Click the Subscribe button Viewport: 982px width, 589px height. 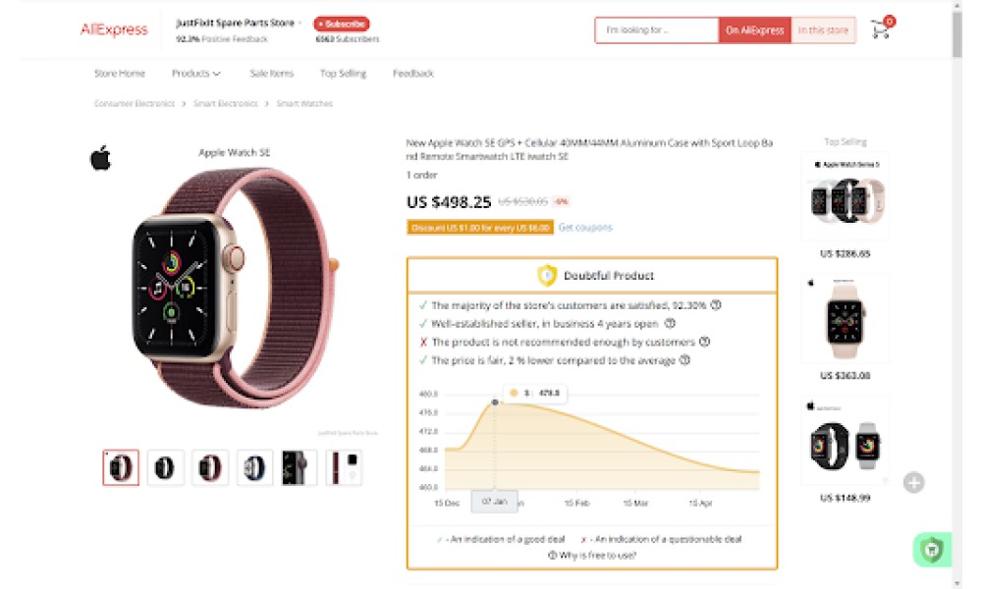pos(342,24)
